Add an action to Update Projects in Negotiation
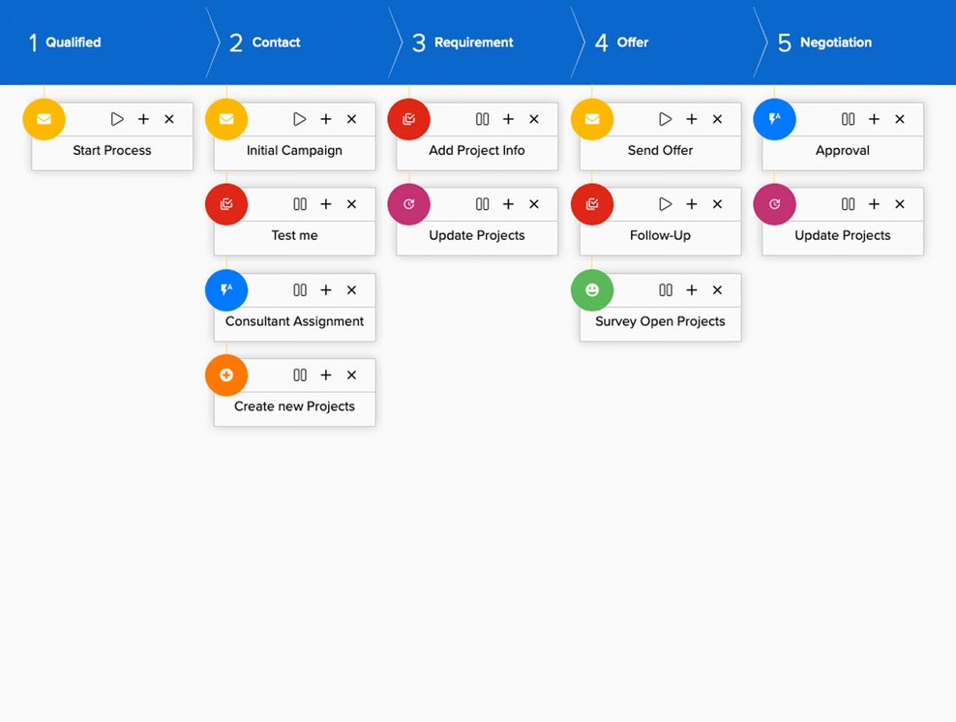This screenshot has width=956, height=722. tap(874, 204)
